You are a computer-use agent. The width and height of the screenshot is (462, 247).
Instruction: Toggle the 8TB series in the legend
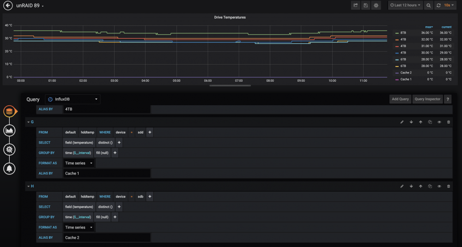tap(403, 33)
